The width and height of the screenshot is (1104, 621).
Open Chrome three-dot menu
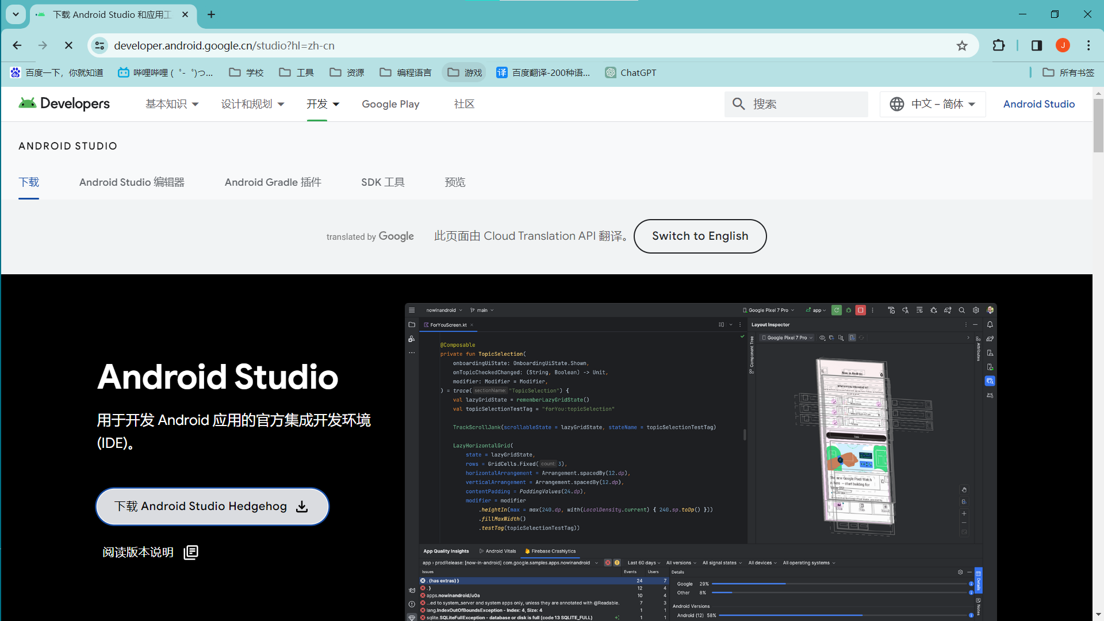1088,45
